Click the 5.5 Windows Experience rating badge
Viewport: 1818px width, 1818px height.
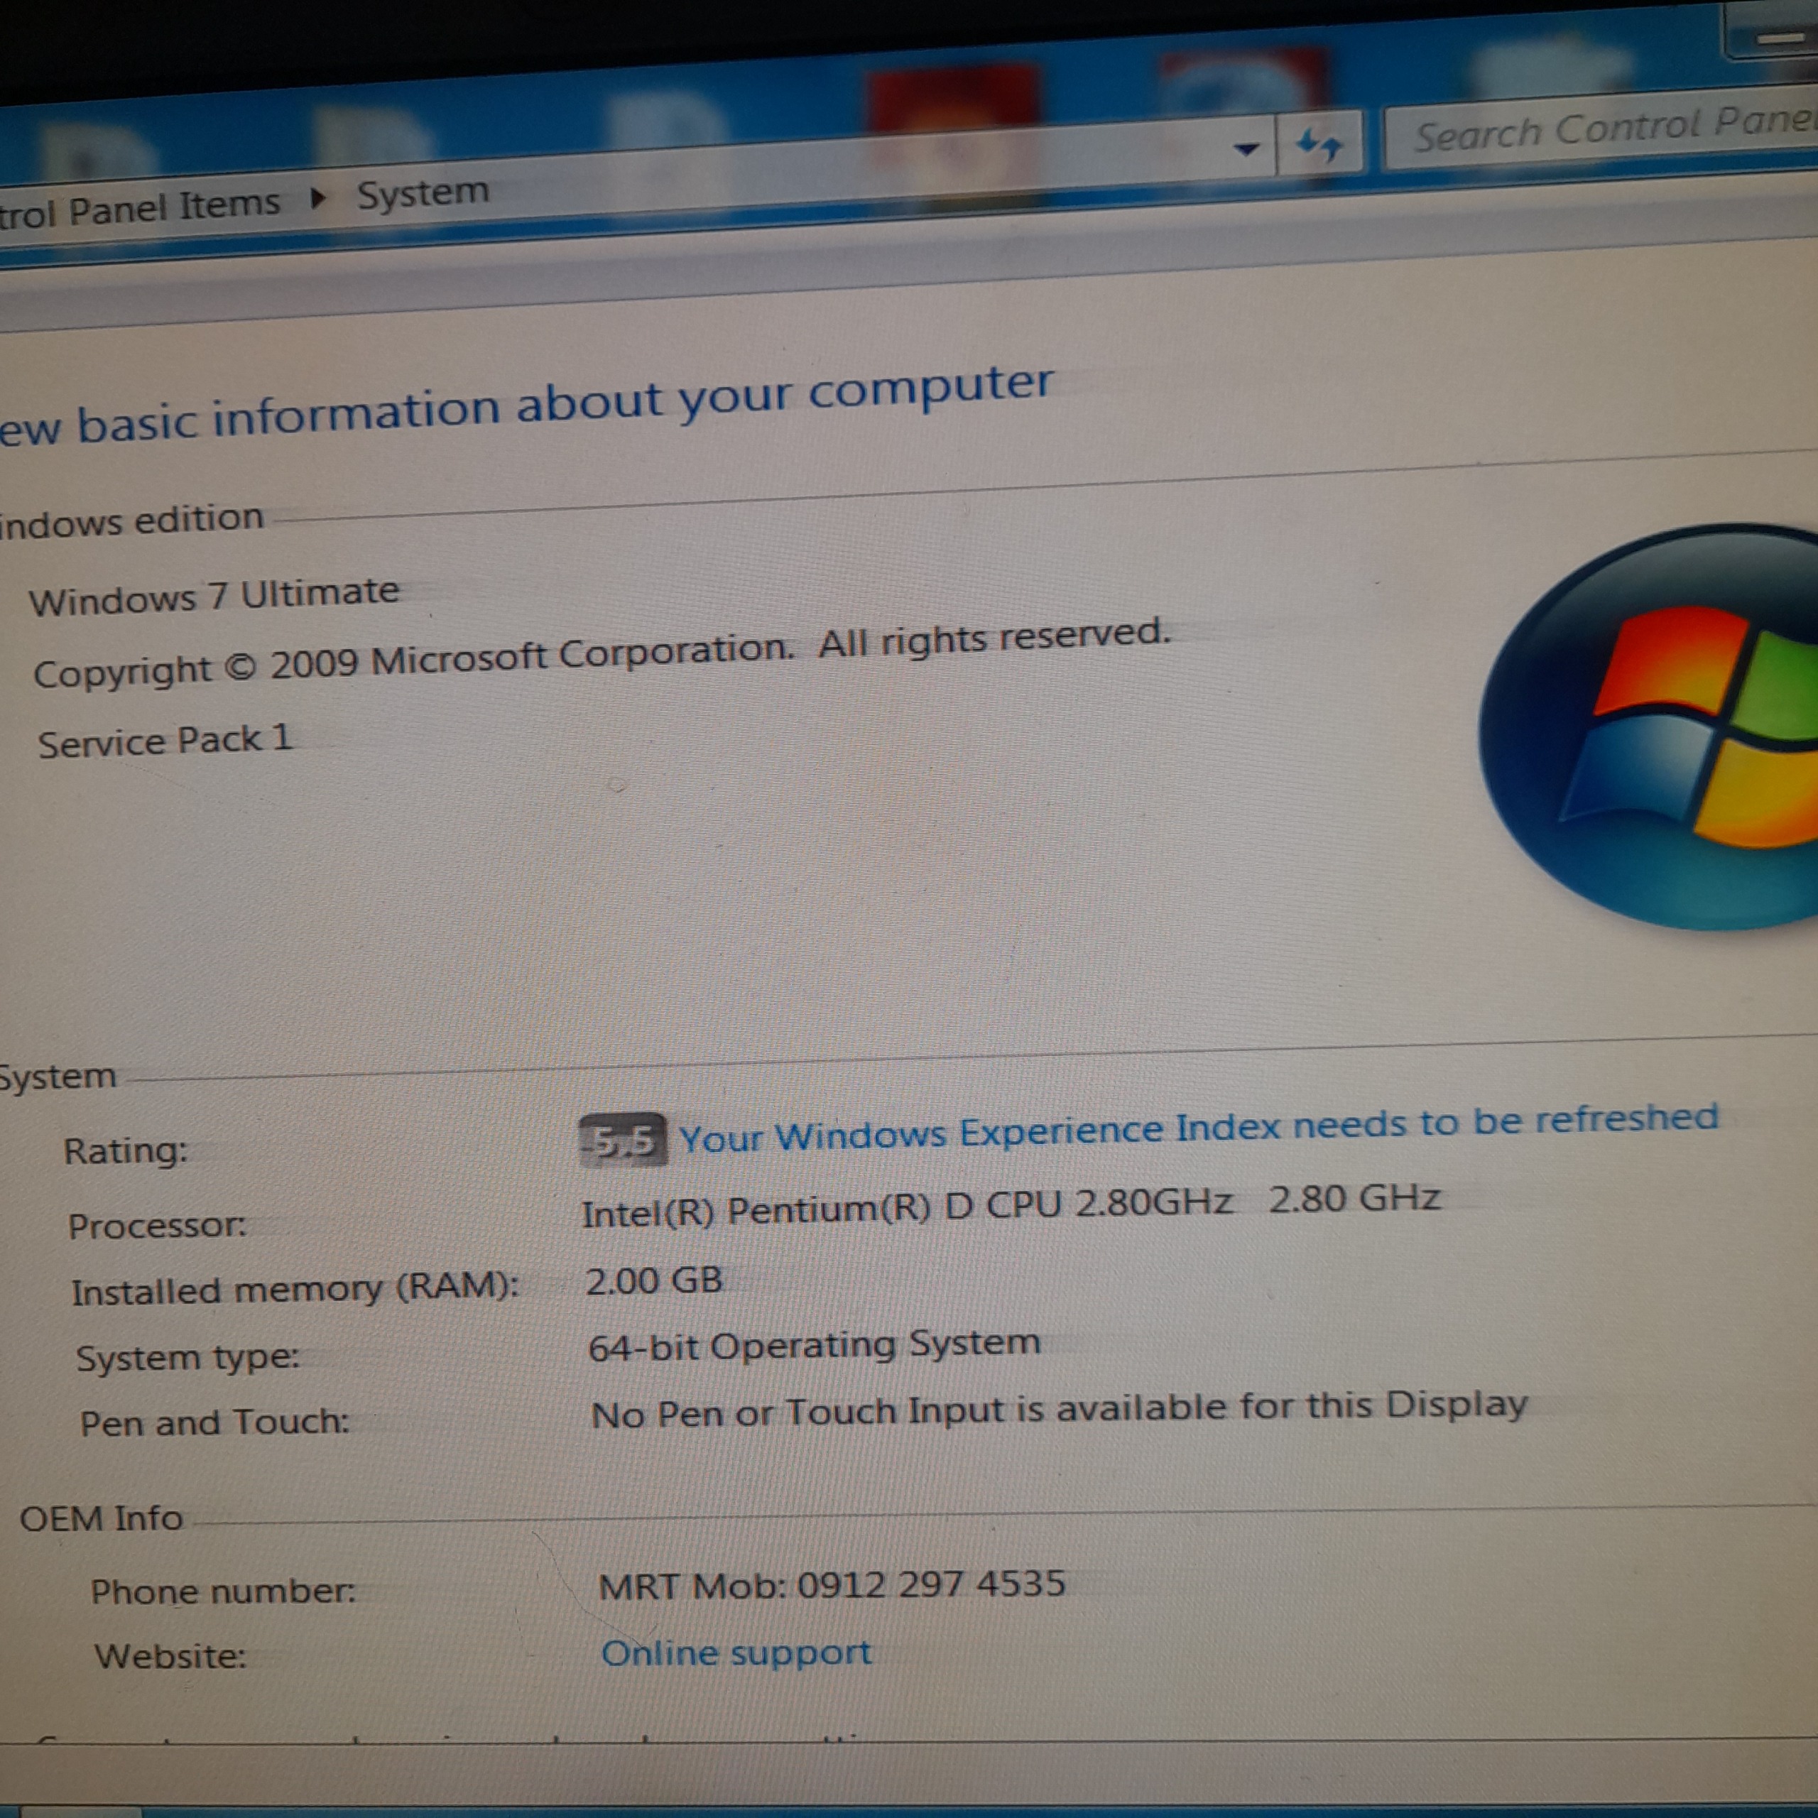point(622,1141)
